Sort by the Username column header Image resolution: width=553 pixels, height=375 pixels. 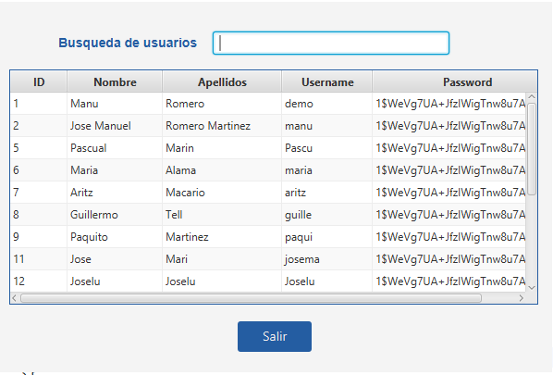coord(327,81)
